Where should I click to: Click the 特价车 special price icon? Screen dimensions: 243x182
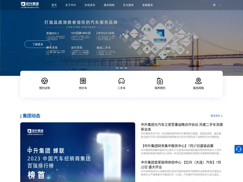[83, 81]
